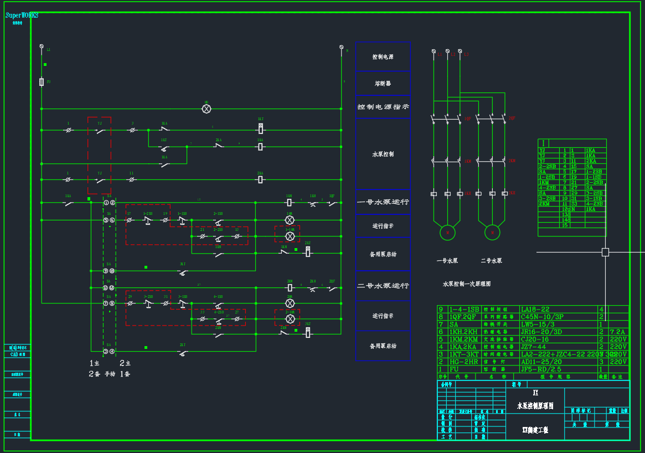Select the crosshair pickbox square

605,252
